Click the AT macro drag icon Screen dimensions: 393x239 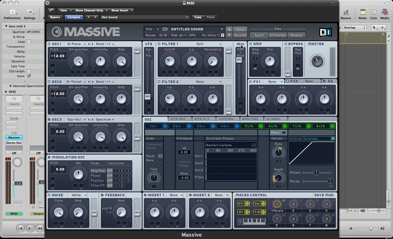coord(247,212)
